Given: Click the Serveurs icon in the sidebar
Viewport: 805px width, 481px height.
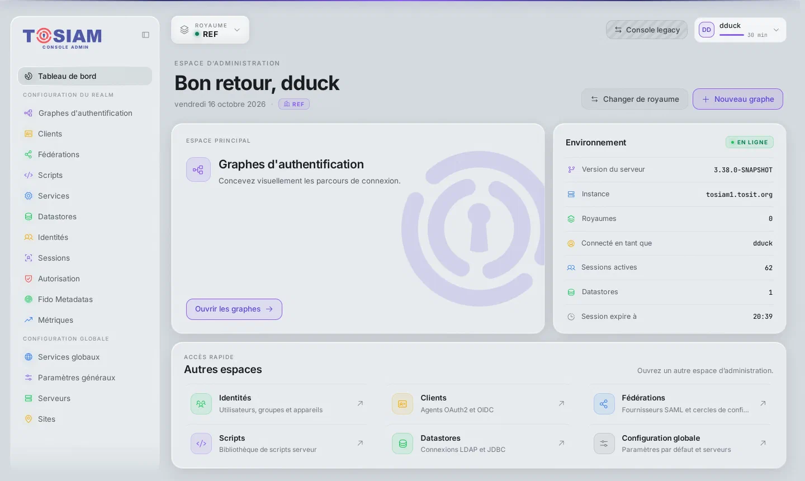Looking at the screenshot, I should [x=29, y=398].
